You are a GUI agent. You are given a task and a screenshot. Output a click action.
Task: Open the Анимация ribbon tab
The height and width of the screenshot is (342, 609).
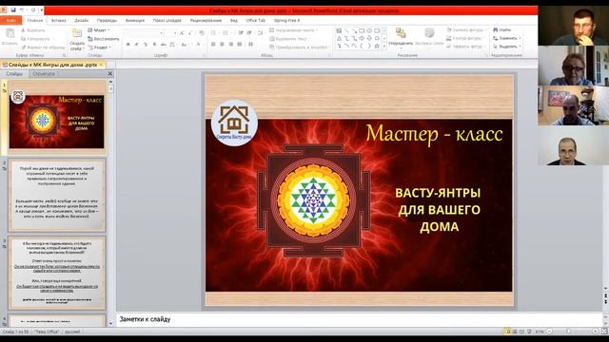(x=135, y=20)
